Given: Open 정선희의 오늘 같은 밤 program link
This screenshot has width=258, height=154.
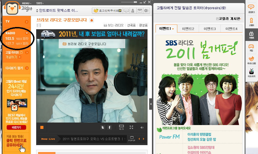Looking at the screenshot, I should pos(202,140).
